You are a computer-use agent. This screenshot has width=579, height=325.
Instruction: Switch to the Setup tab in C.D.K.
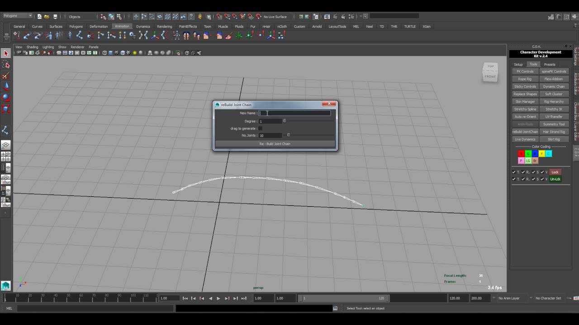518,65
